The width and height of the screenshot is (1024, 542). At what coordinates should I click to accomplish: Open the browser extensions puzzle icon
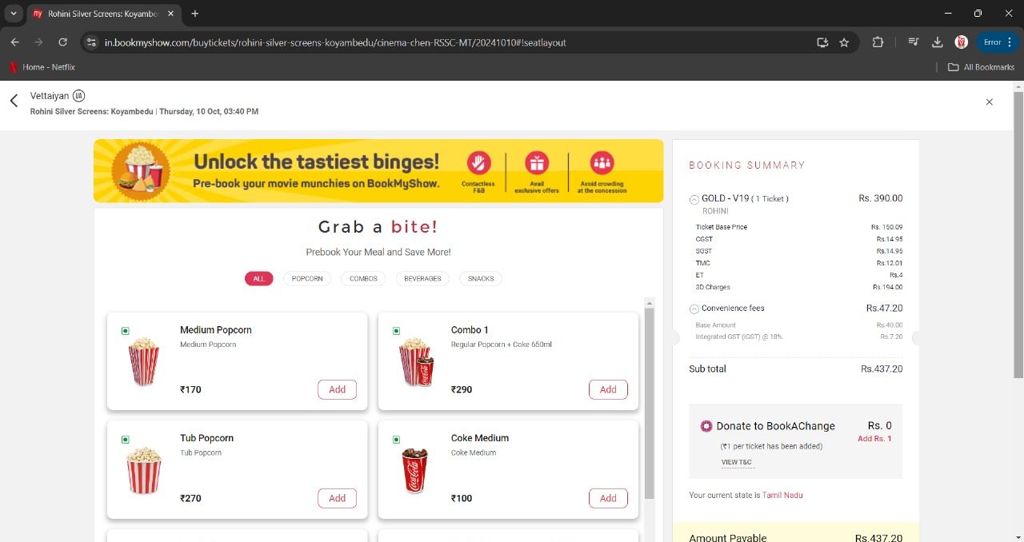click(x=878, y=42)
